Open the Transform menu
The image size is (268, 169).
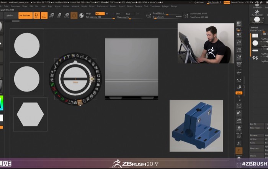point(155,6)
